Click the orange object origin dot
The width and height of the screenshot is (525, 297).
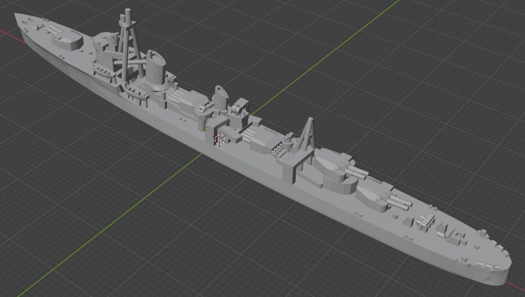pos(207,128)
